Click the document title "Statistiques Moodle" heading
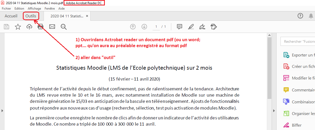The height and width of the screenshot is (130, 315). coord(134,68)
